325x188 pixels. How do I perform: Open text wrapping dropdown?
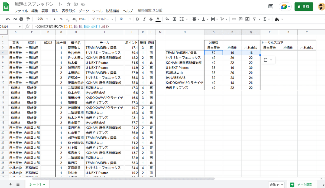pyautogui.click(x=214, y=19)
